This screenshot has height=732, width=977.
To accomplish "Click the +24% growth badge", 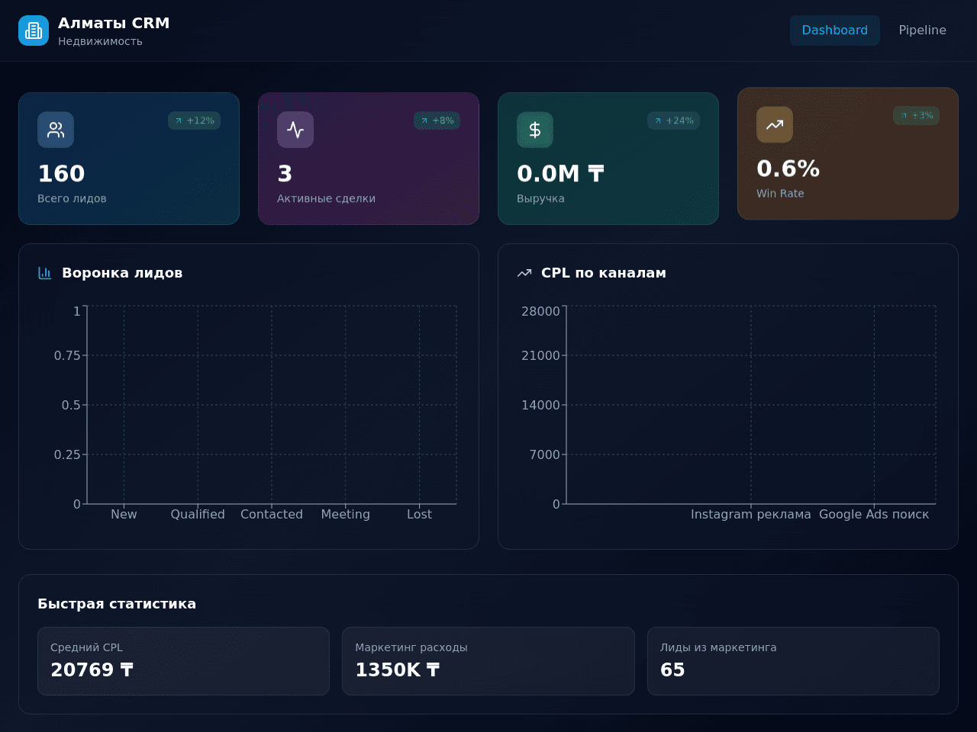I will [673, 120].
